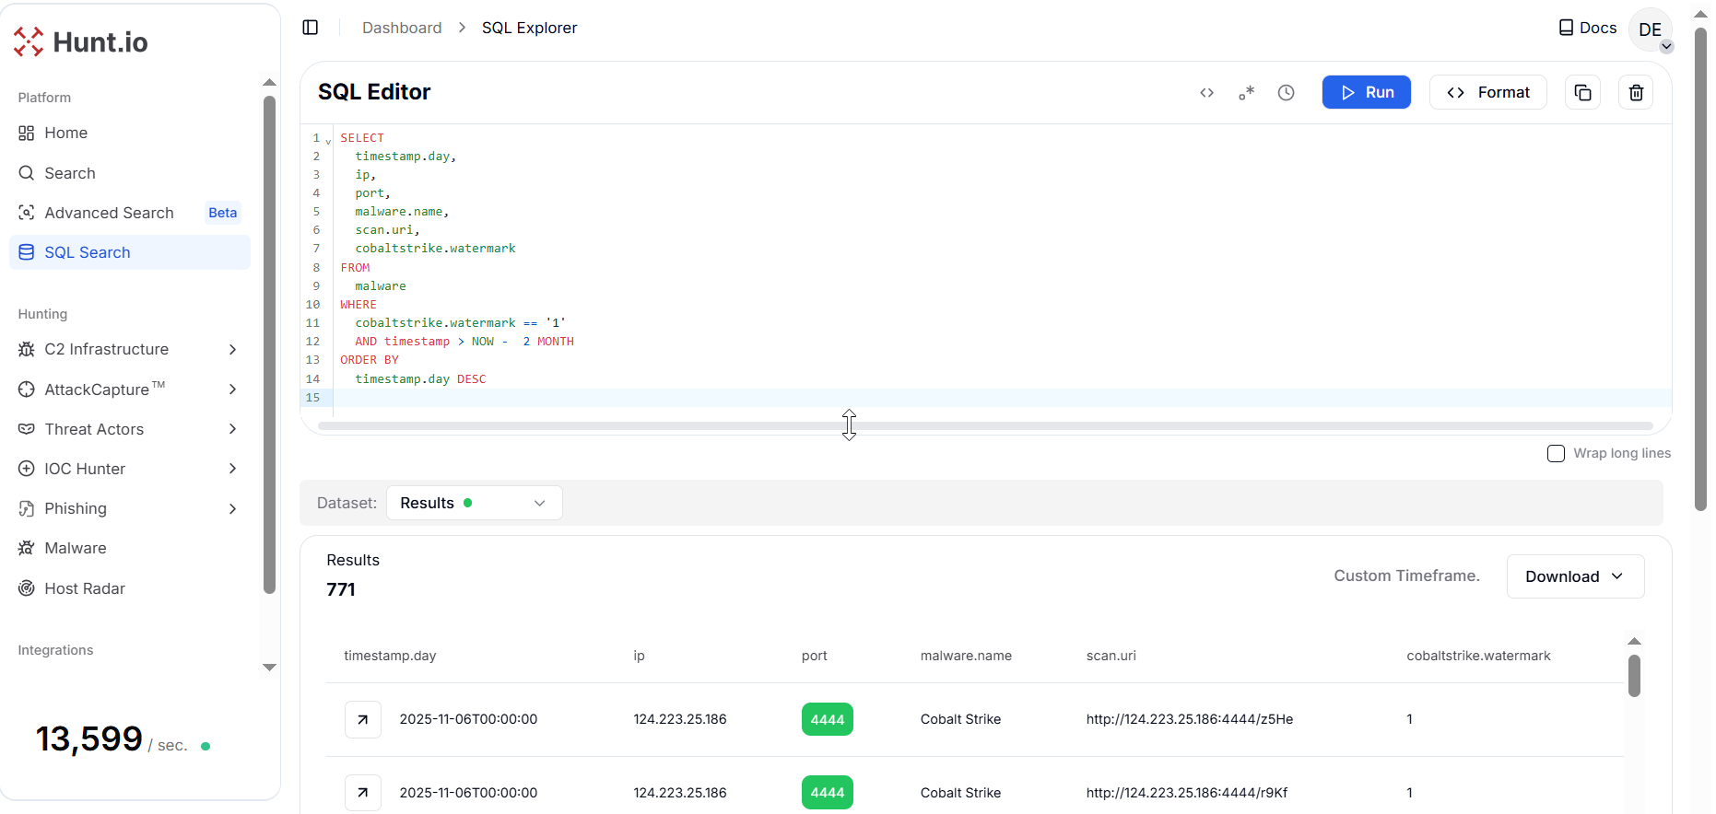Delete the query with trash icon
The width and height of the screenshot is (1716, 814).
click(x=1636, y=92)
